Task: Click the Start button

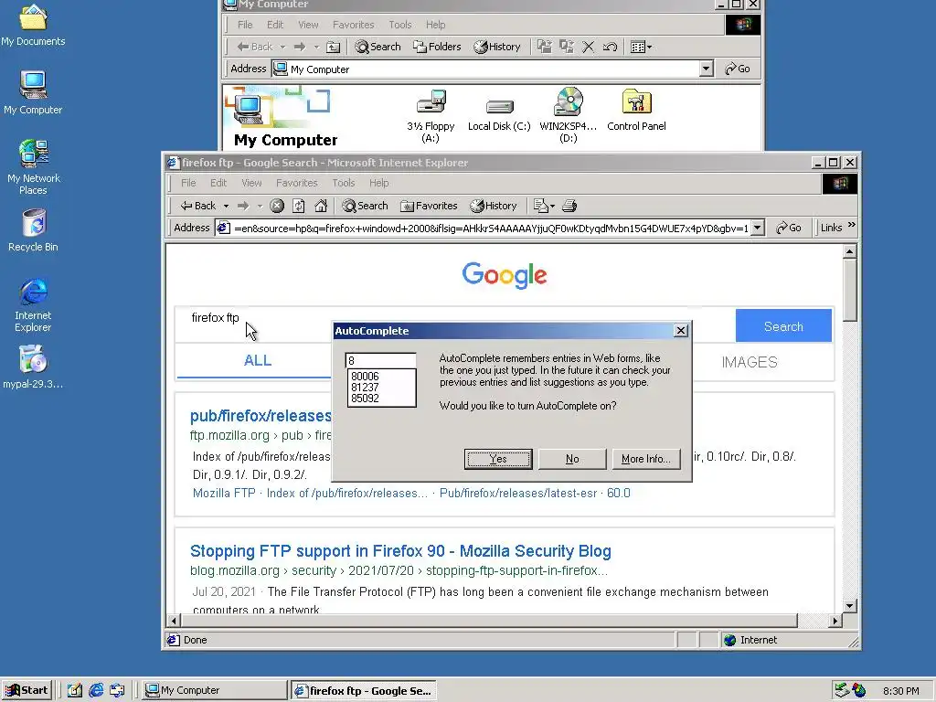Action: point(27,690)
